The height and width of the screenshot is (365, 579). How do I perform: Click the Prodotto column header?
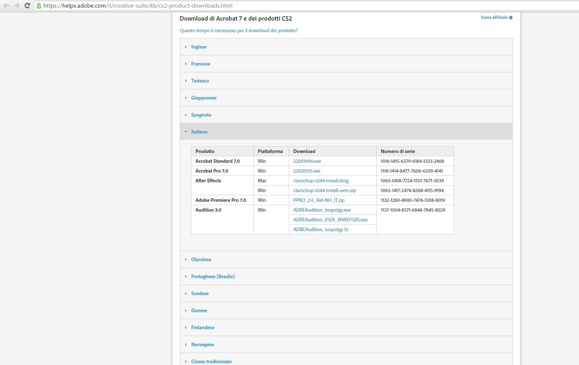[x=222, y=151]
